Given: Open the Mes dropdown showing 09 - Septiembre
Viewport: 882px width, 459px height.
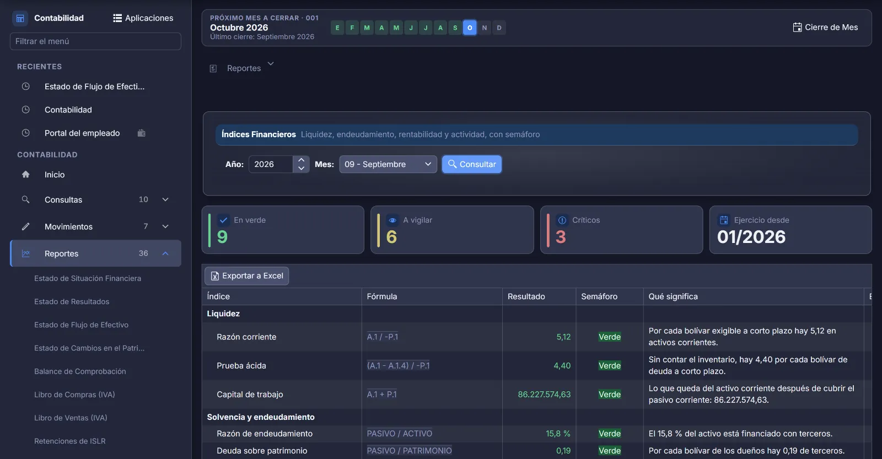Looking at the screenshot, I should click(x=388, y=164).
